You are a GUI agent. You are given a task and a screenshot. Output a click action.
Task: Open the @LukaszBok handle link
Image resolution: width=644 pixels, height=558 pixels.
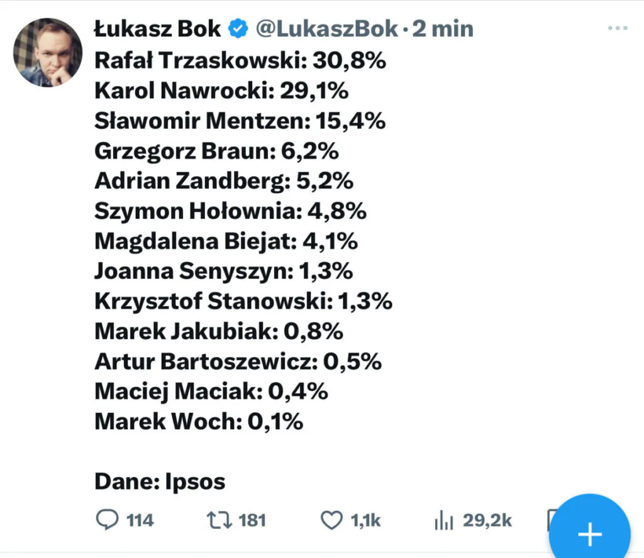click(327, 29)
